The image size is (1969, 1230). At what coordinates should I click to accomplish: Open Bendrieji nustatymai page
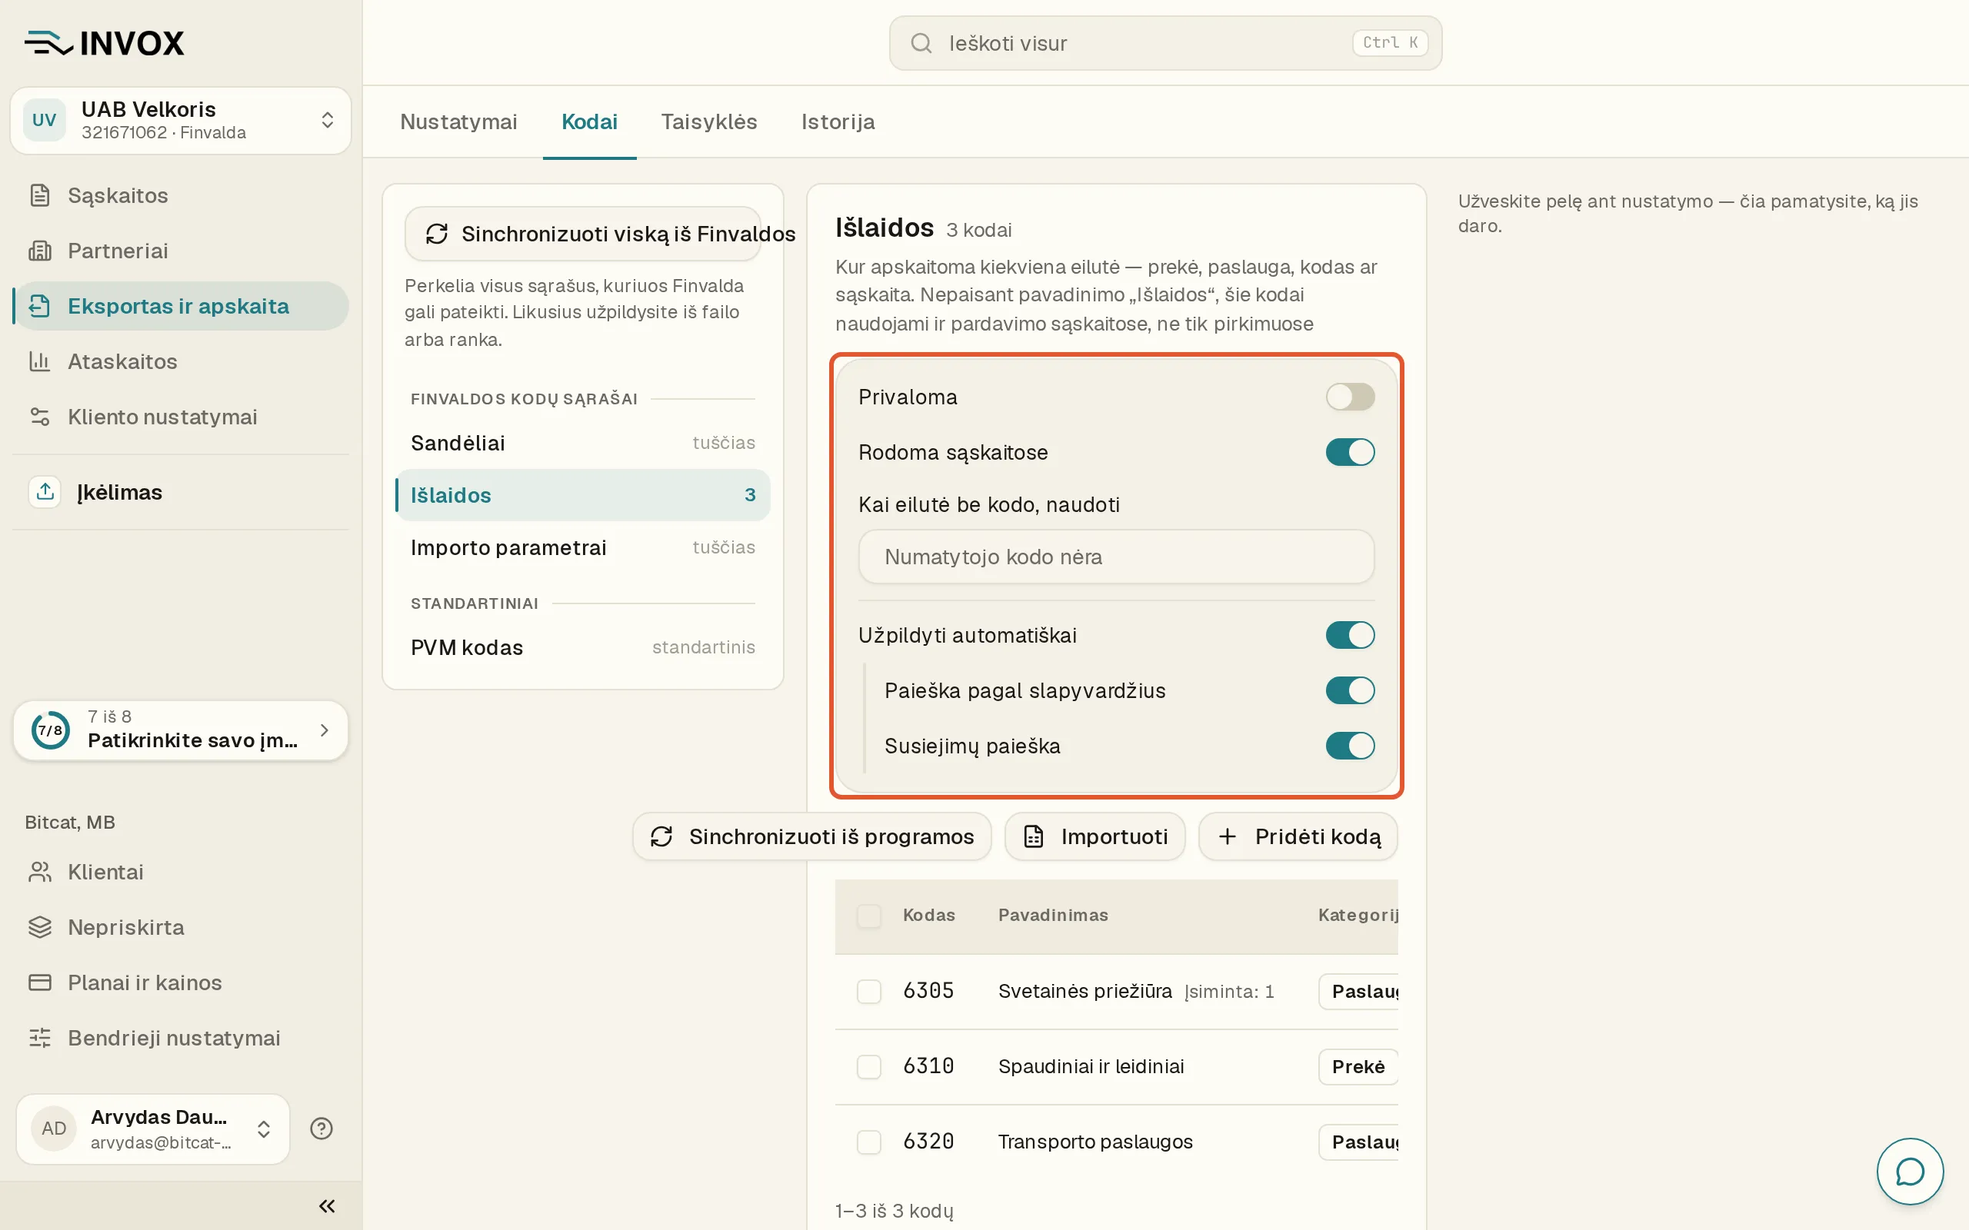(181, 1038)
